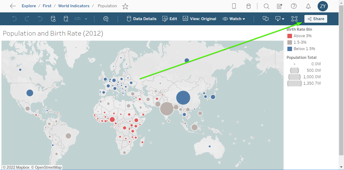Open the Download dropdown
344x170 pixels.
tap(280, 19)
